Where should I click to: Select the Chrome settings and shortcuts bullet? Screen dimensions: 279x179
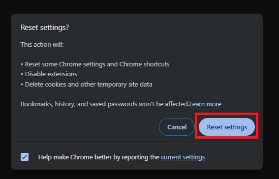pyautogui.click(x=95, y=64)
